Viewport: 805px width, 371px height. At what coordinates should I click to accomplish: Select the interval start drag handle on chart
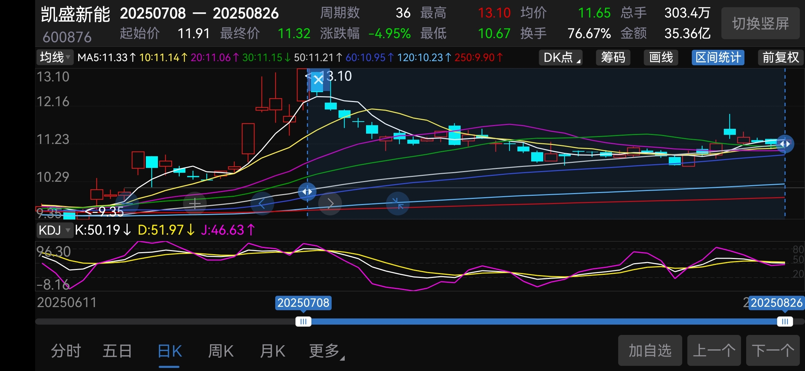pos(307,192)
